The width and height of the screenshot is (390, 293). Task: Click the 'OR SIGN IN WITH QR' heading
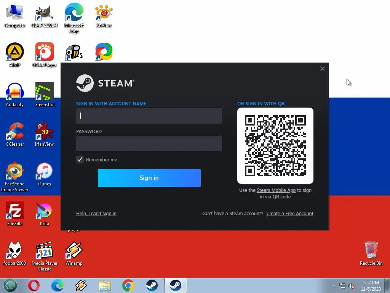point(261,104)
